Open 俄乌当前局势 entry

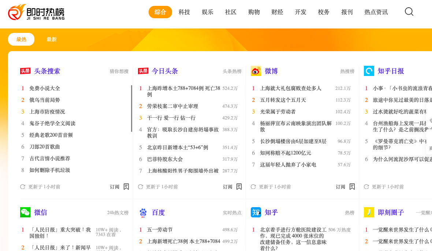[45, 100]
